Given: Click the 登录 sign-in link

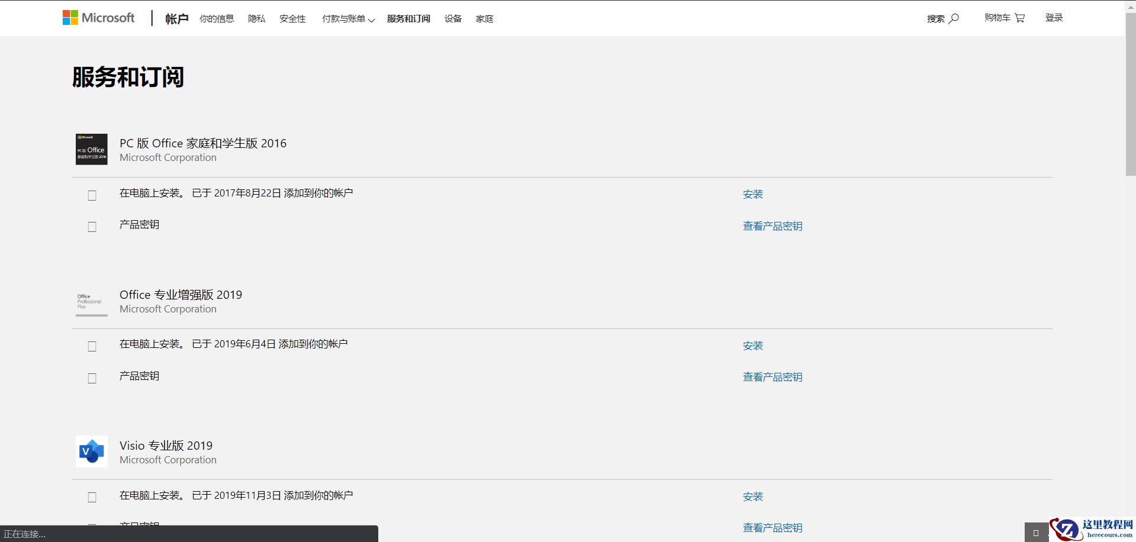Looking at the screenshot, I should point(1054,18).
